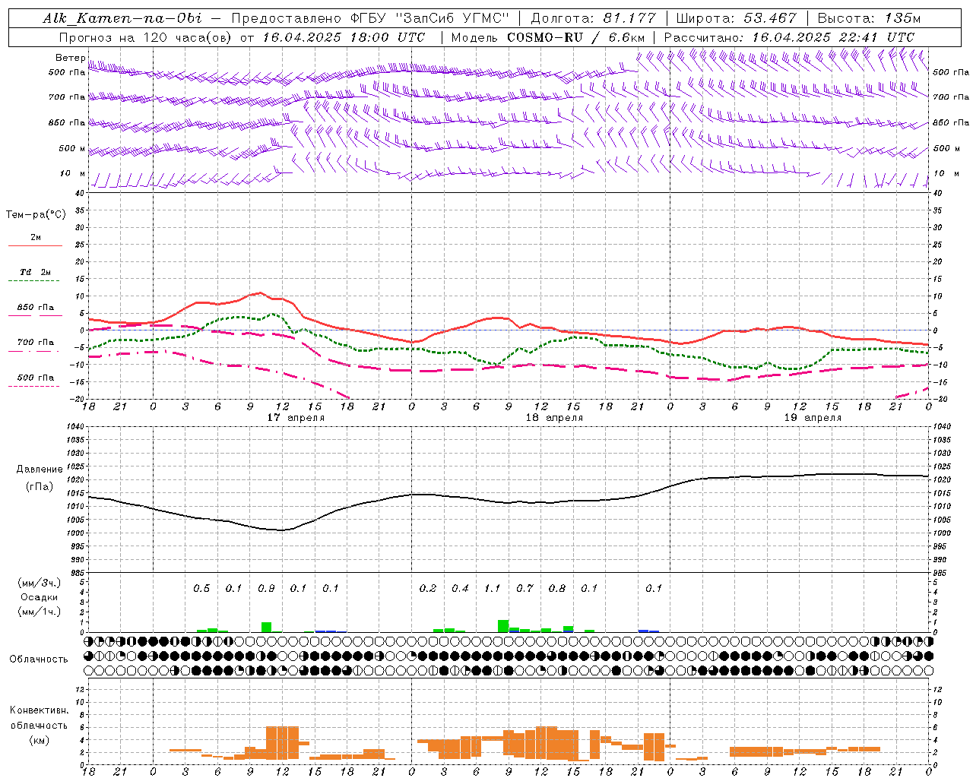
Task: Click the solid red line sample under 2м
Action: [x=35, y=246]
